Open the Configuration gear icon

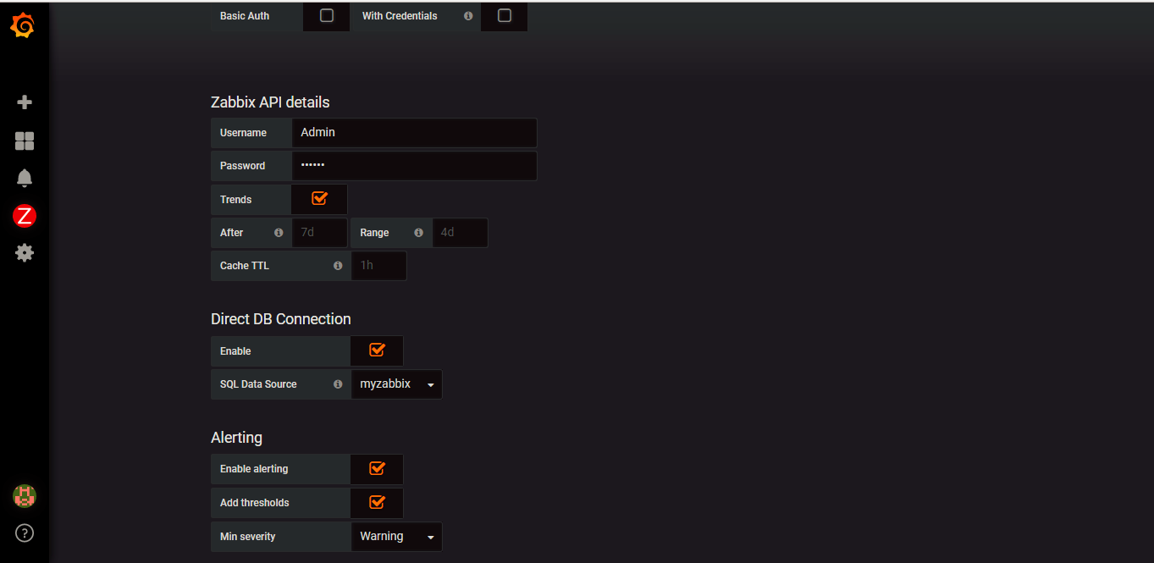coord(25,252)
